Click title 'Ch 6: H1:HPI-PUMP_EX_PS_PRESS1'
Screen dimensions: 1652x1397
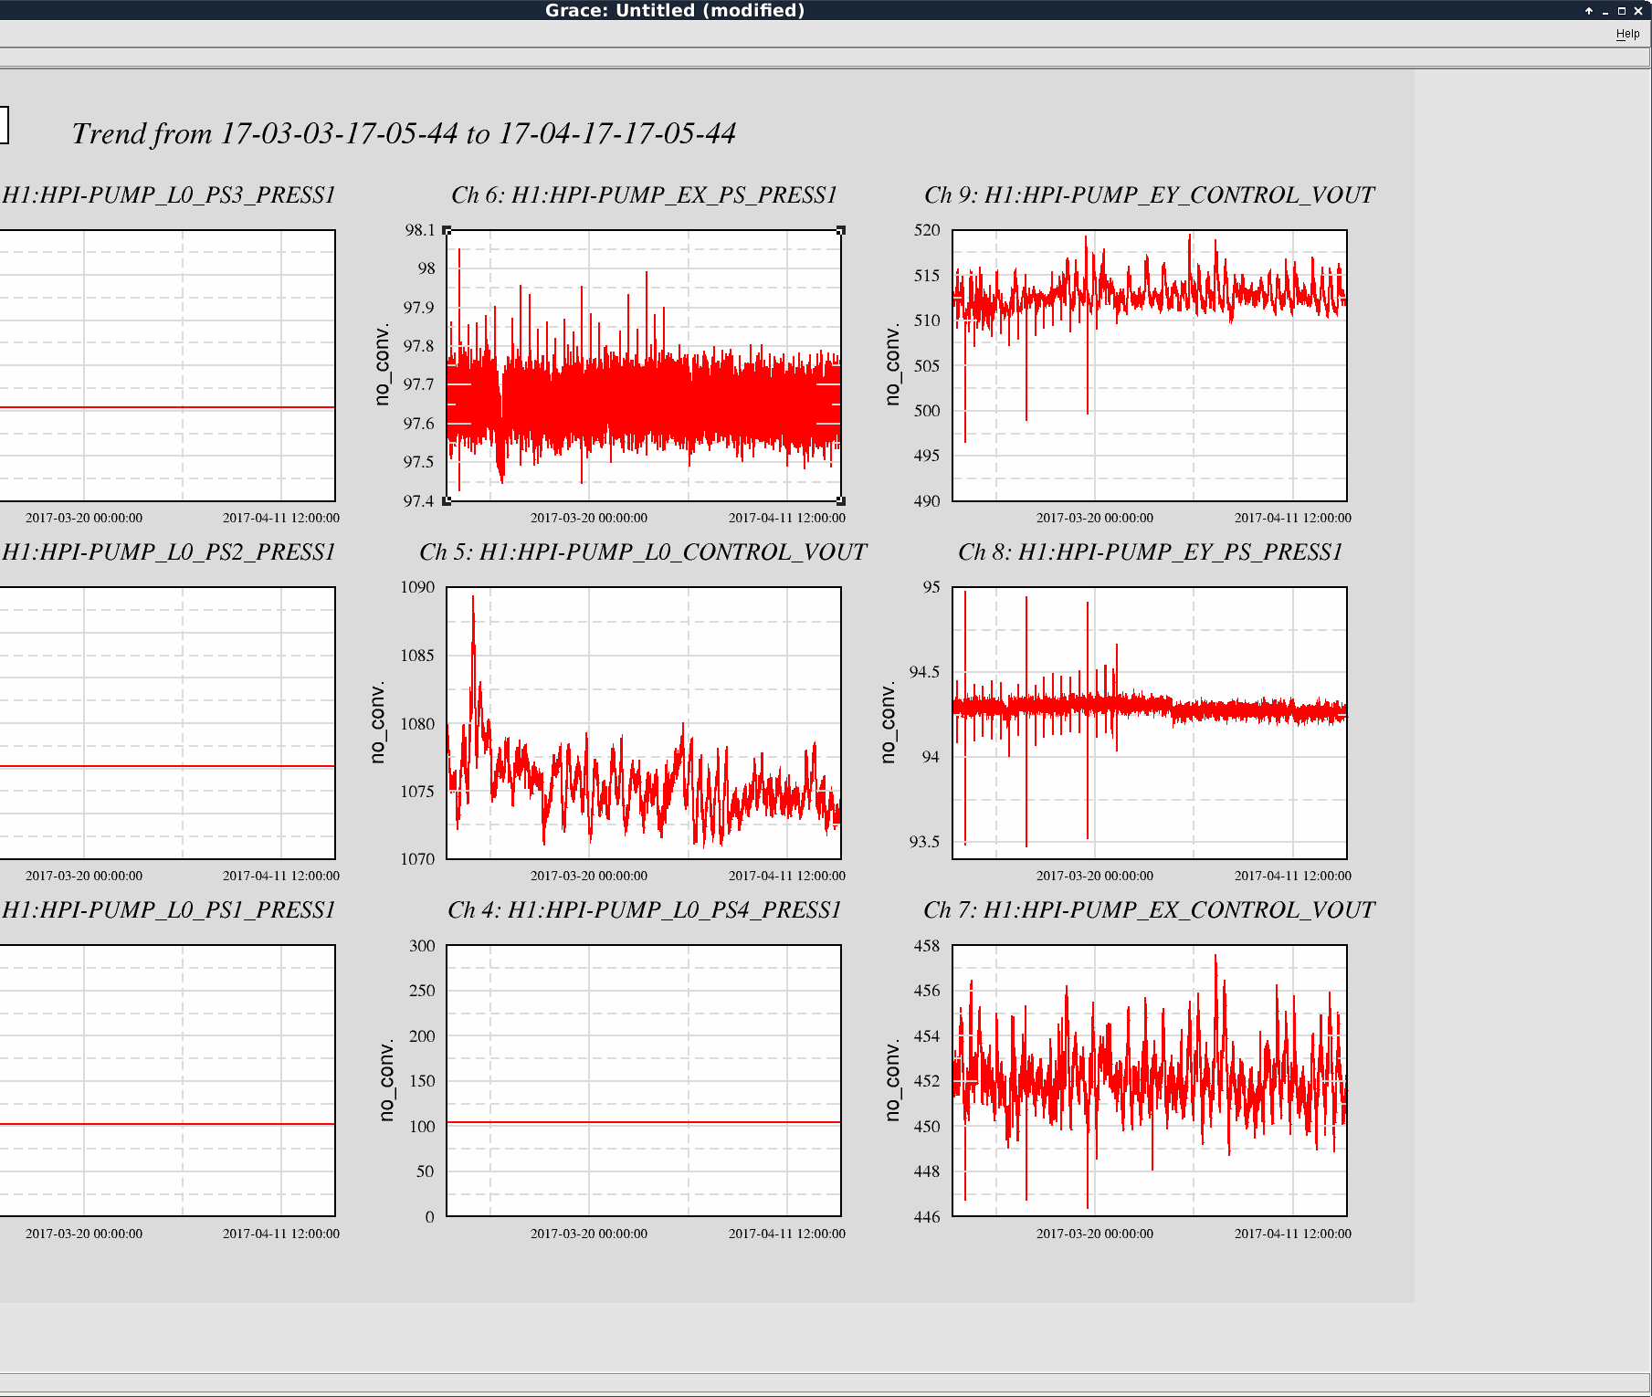(644, 195)
